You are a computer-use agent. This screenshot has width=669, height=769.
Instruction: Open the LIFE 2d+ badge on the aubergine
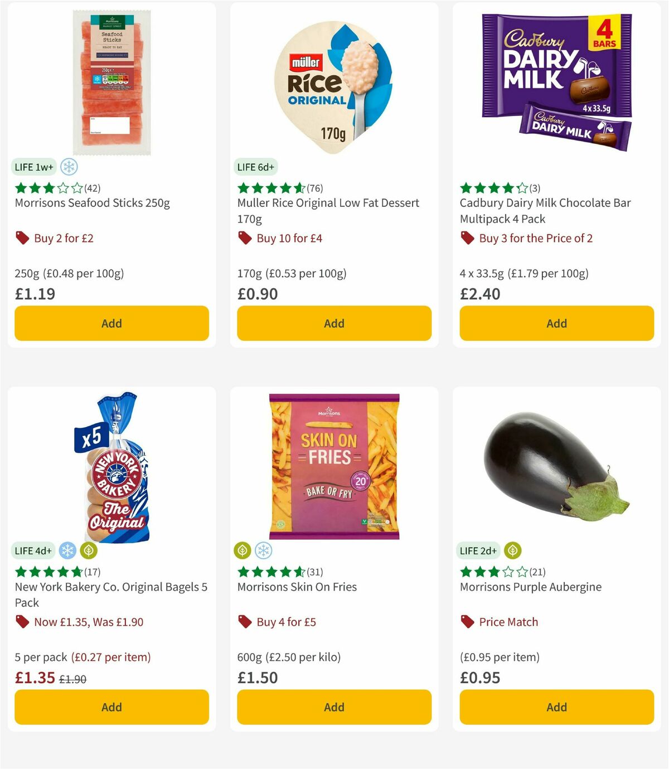(478, 550)
